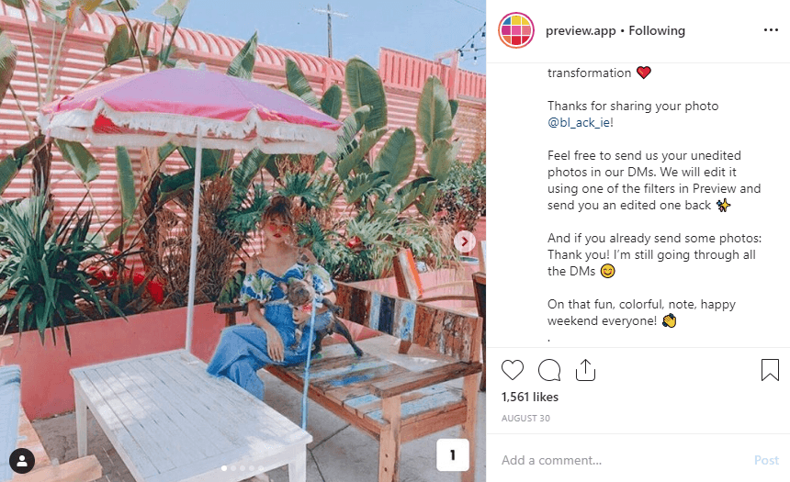Go to next photo with right arrow
The image size is (790, 482).
(465, 241)
